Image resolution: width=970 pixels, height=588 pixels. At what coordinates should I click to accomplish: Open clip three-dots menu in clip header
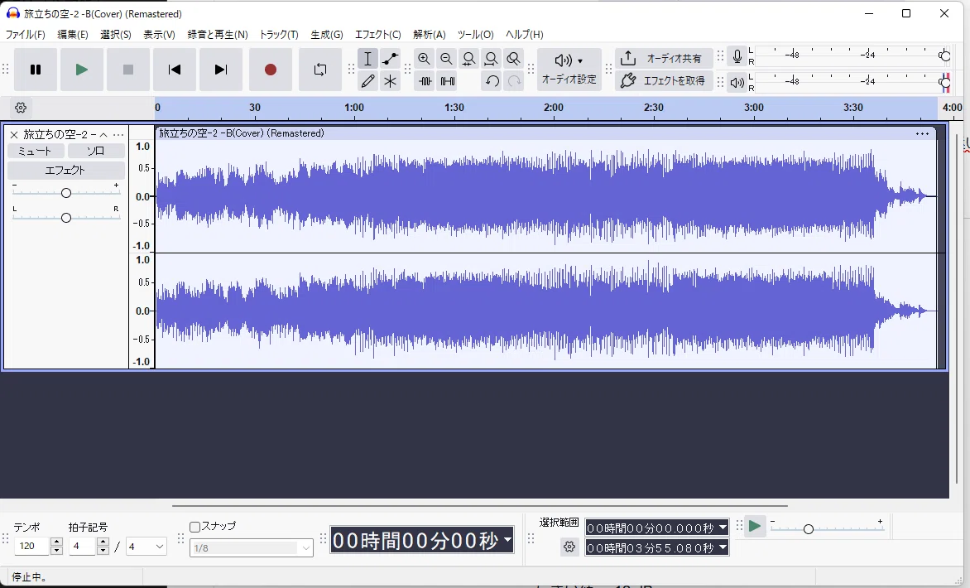click(x=922, y=133)
